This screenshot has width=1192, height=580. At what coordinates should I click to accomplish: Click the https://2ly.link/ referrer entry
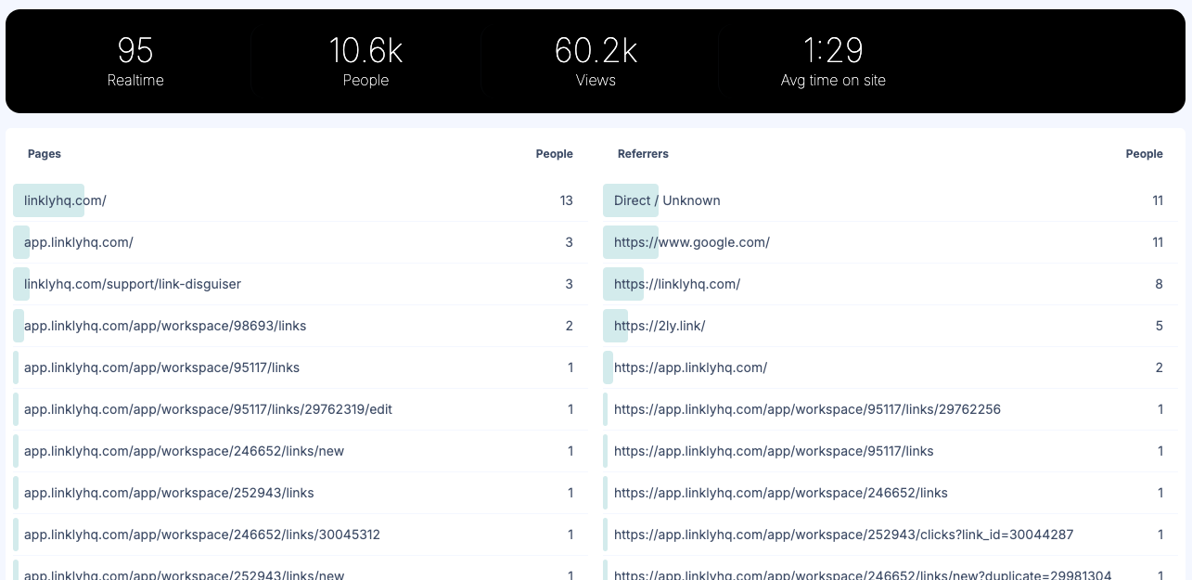[660, 326]
